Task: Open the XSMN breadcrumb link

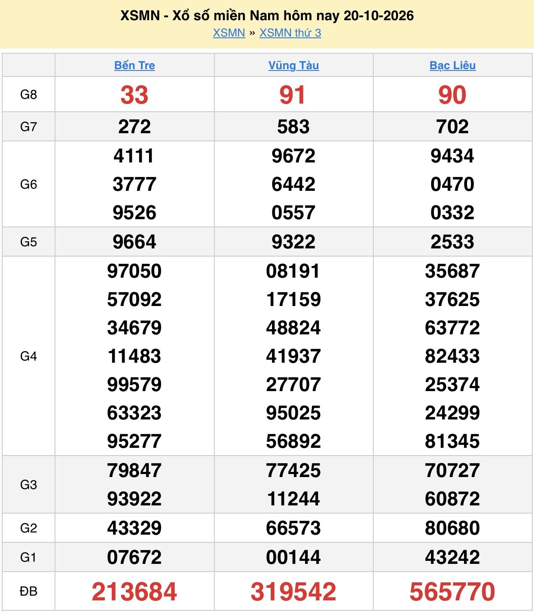Action: pos(229,33)
